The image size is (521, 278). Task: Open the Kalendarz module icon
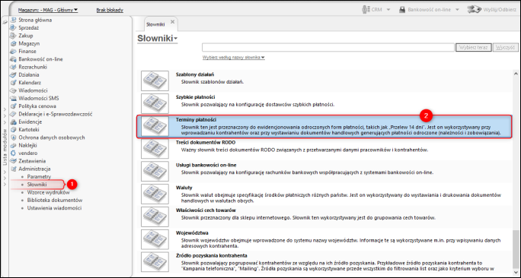click(13, 83)
